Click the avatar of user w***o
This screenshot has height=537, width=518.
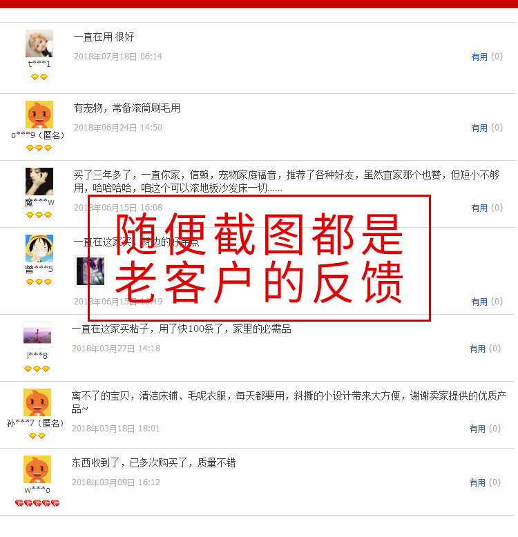37,469
